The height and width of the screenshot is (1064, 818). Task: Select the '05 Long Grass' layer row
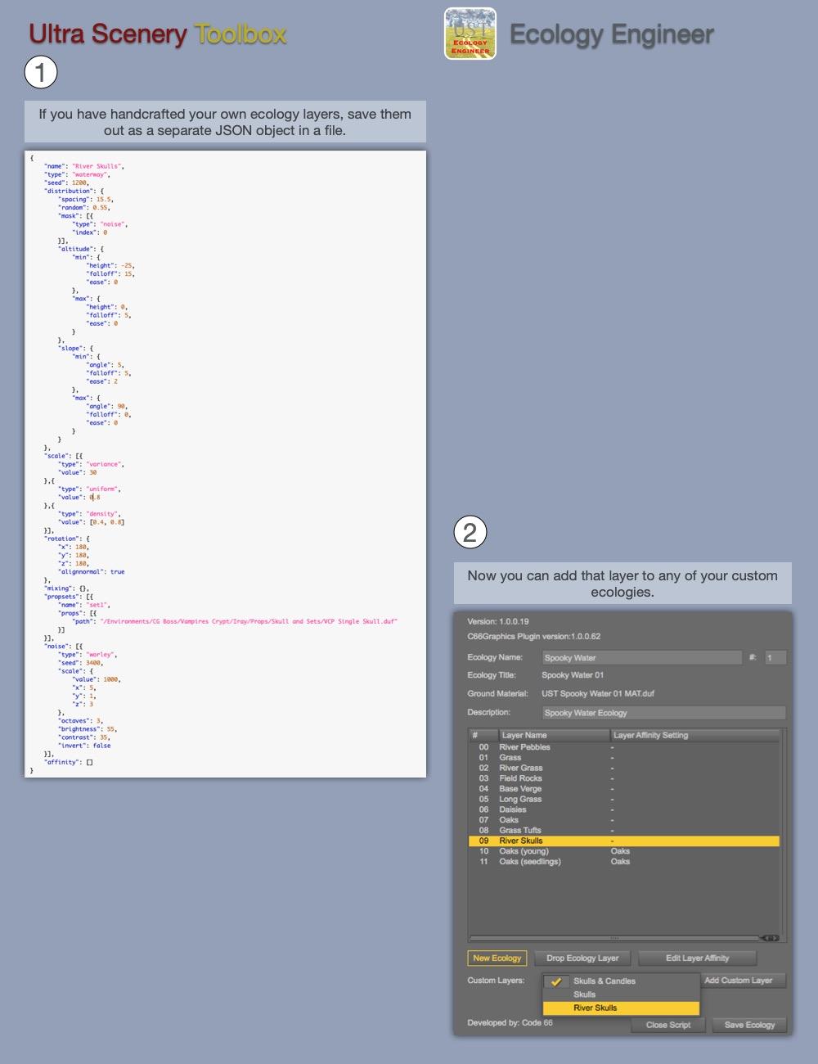coord(623,799)
